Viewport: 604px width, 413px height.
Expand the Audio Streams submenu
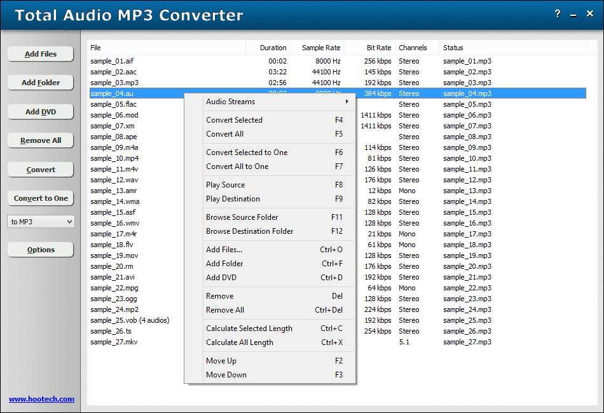[x=277, y=102]
